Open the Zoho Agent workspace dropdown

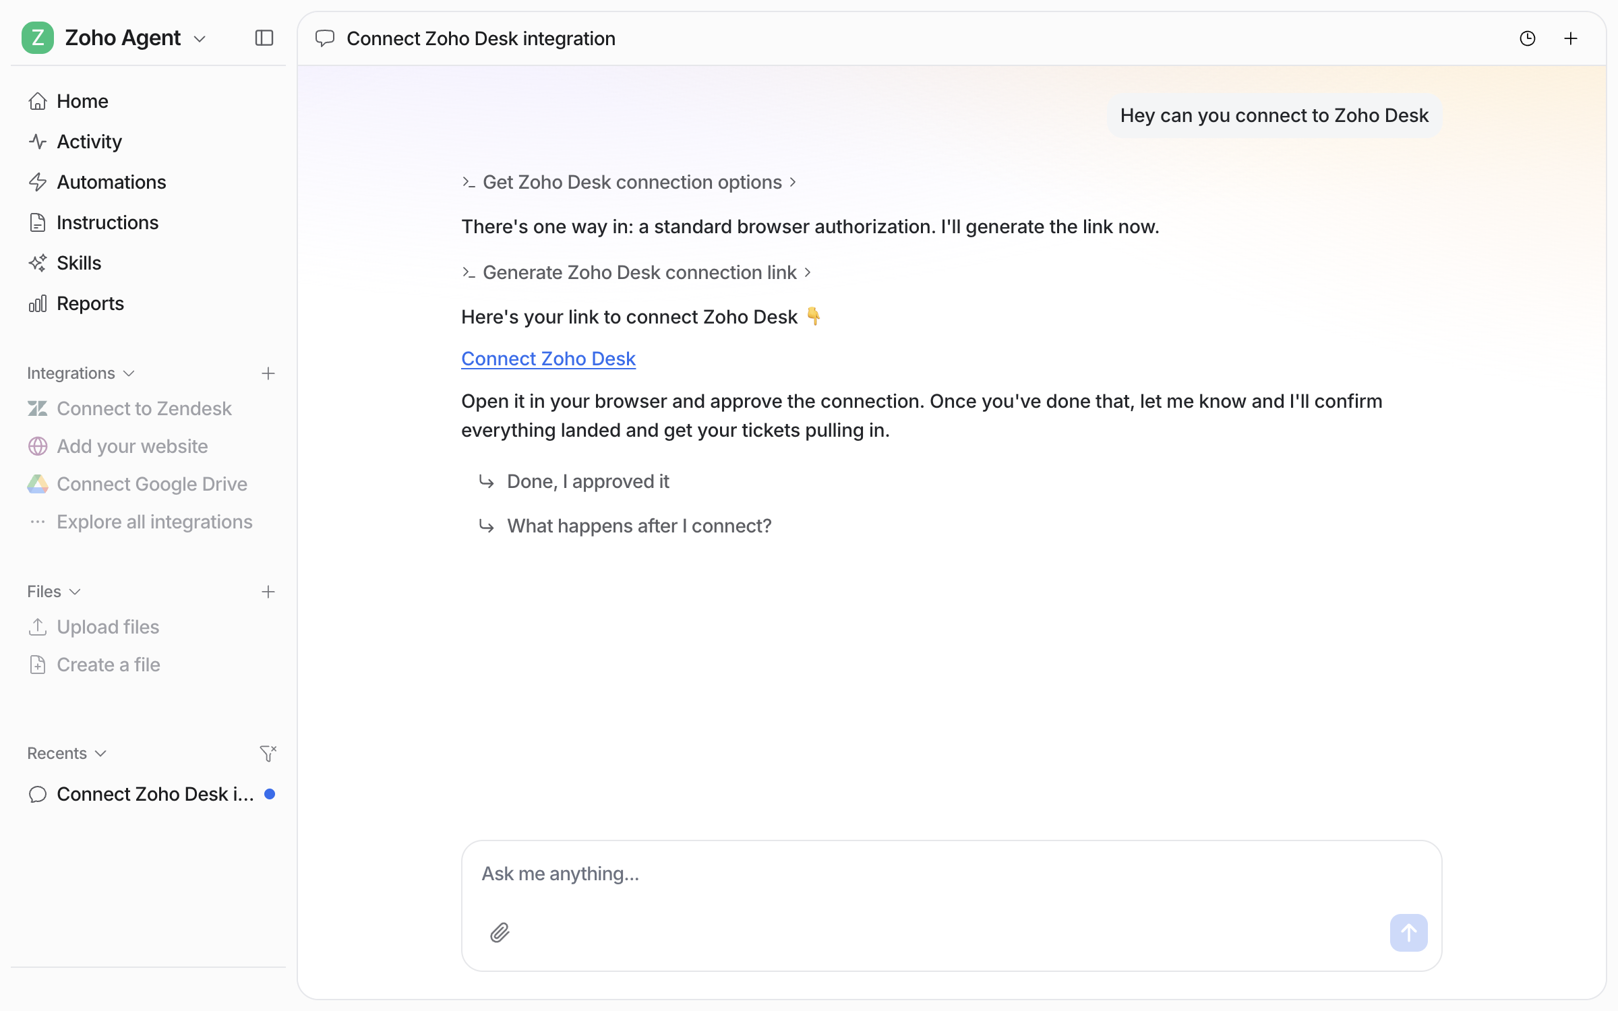coord(200,39)
